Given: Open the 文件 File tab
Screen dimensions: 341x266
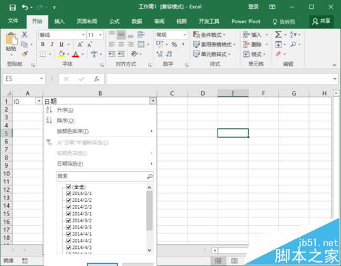Looking at the screenshot, I should tap(13, 21).
